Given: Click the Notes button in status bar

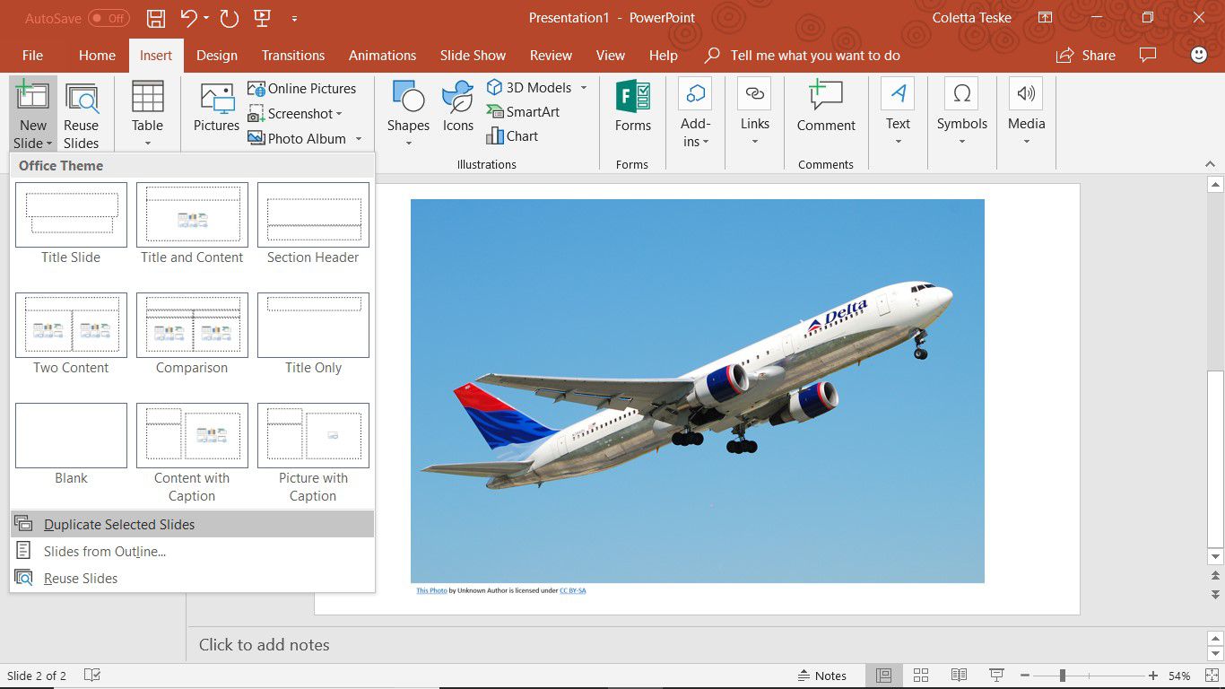Looking at the screenshot, I should 821,676.
